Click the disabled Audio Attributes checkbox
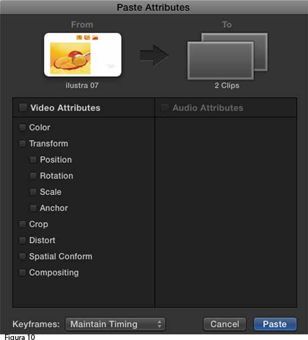Viewport: 308px width, 340px height. point(165,107)
